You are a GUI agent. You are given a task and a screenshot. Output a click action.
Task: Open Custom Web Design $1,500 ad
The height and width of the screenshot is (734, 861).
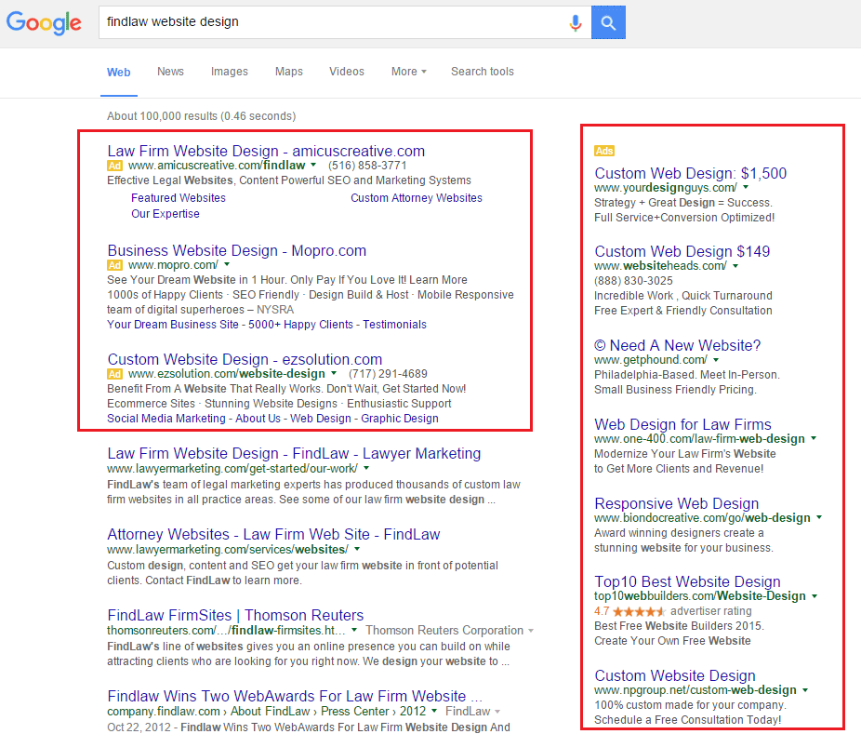click(690, 174)
